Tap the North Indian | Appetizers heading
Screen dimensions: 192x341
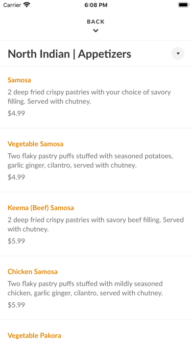70,54
